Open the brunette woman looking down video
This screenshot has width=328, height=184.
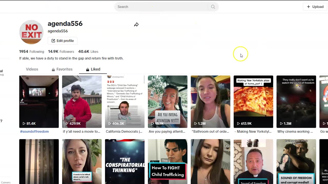[x=210, y=162]
